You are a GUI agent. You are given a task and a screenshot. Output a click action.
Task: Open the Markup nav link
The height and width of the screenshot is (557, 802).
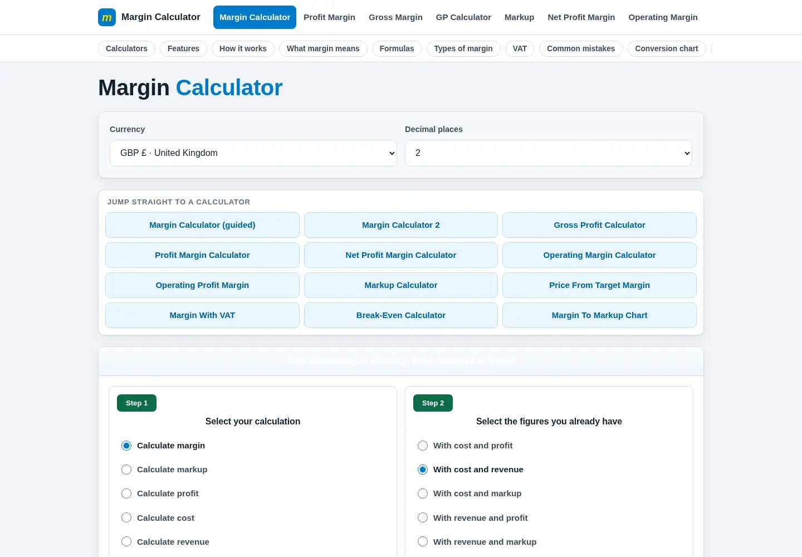coord(519,17)
